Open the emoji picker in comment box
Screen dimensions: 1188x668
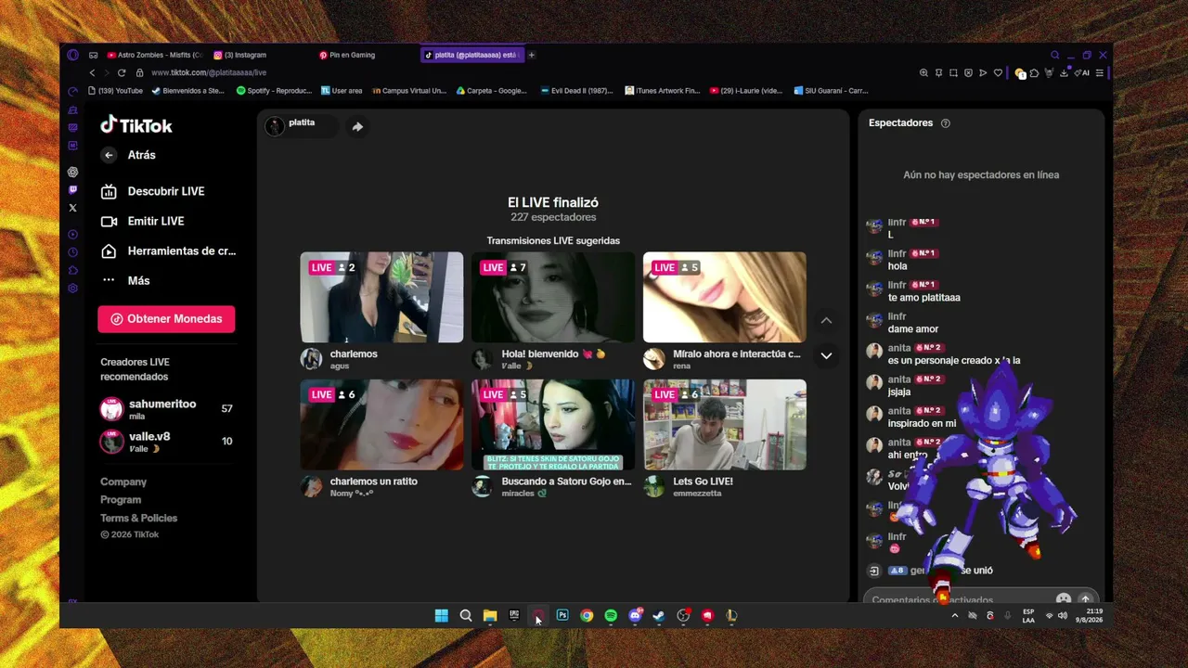1064,599
